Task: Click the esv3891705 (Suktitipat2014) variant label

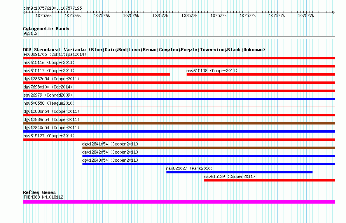Action: click(x=55, y=54)
